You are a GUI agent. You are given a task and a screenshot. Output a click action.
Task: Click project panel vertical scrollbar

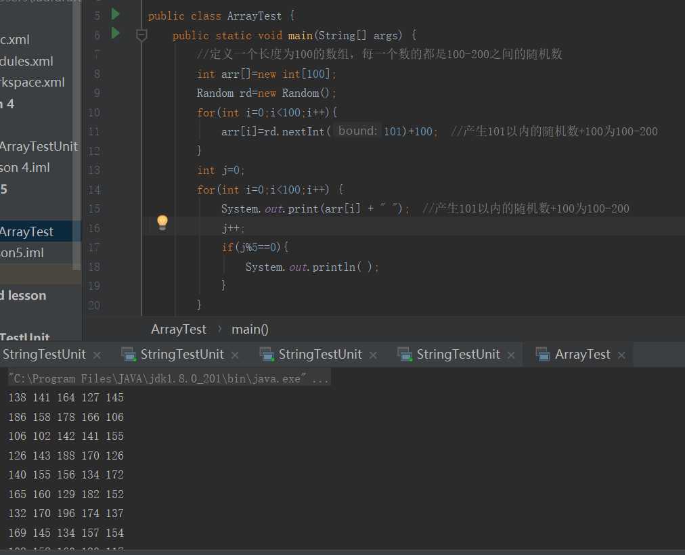pyautogui.click(x=77, y=135)
